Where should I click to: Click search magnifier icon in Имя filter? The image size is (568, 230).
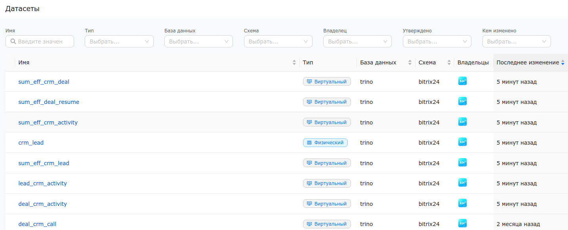pos(13,41)
